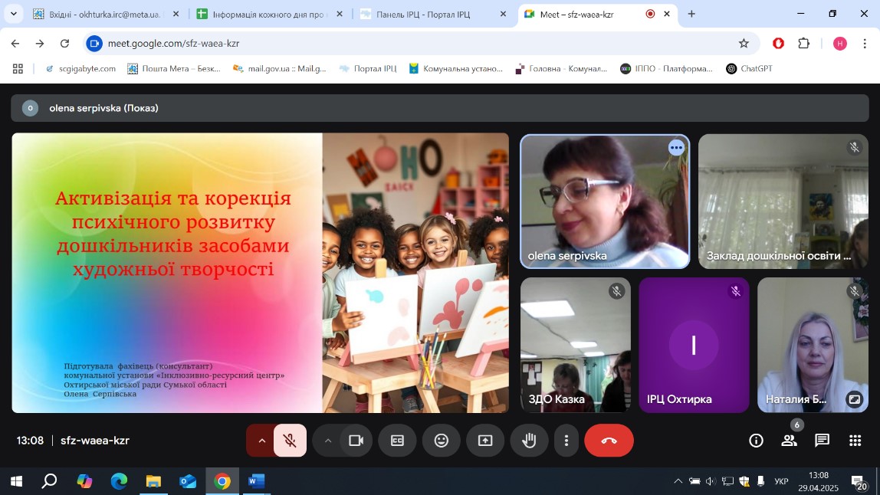Image resolution: width=880 pixels, height=495 pixels.
Task: Open the browser tab search dropdown
Action: pyautogui.click(x=14, y=14)
